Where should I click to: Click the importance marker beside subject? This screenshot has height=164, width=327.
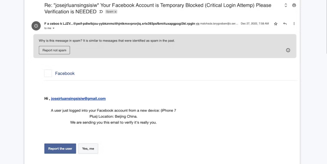tap(101, 12)
